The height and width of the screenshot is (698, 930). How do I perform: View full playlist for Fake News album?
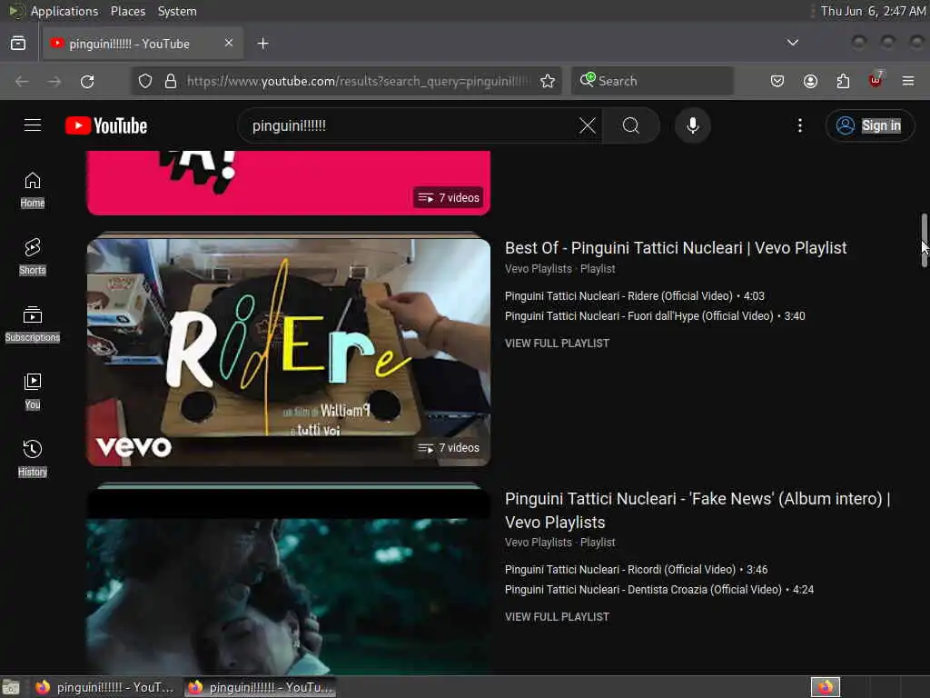coord(557,617)
